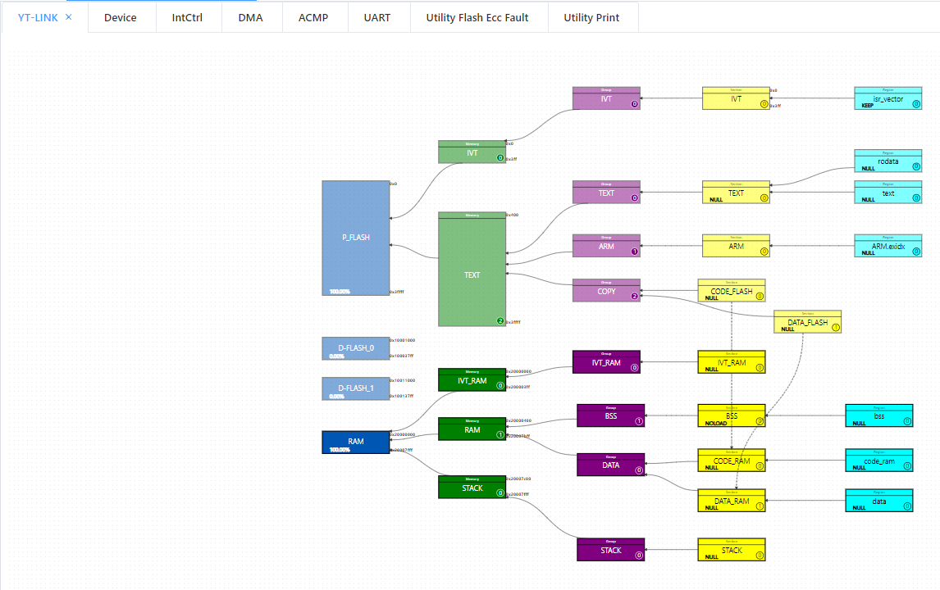Switch to the Device tab
940x590 pixels.
coord(121,17)
